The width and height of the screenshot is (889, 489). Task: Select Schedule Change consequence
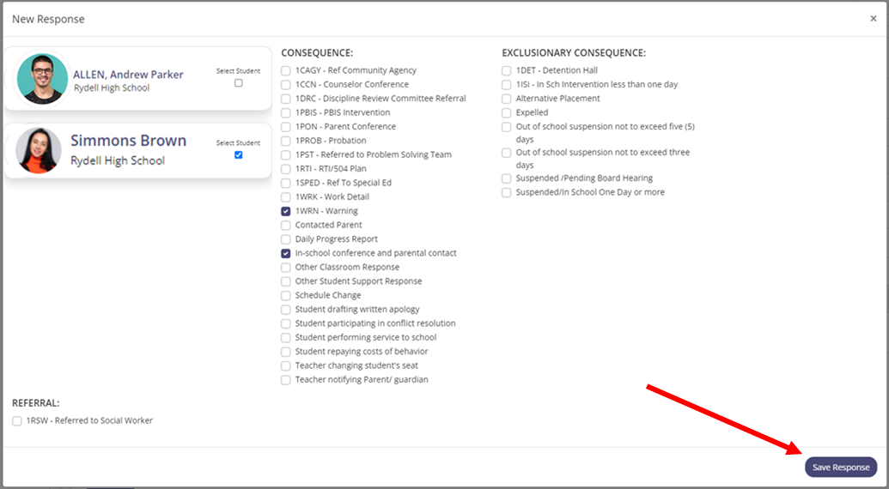coord(286,295)
